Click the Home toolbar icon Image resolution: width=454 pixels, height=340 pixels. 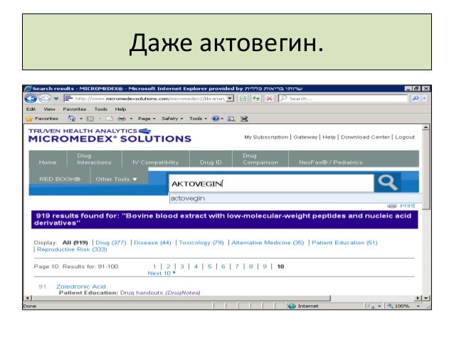71,119
